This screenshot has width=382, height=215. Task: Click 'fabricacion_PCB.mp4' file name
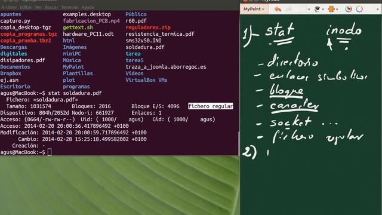click(91, 21)
